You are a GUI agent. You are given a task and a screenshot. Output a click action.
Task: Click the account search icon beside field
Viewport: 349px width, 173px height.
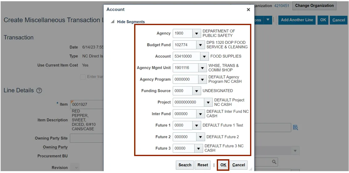click(x=295, y=127)
